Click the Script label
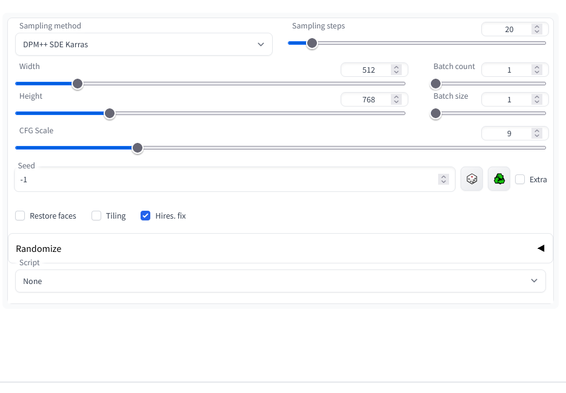This screenshot has height=393, width=566. [x=29, y=262]
